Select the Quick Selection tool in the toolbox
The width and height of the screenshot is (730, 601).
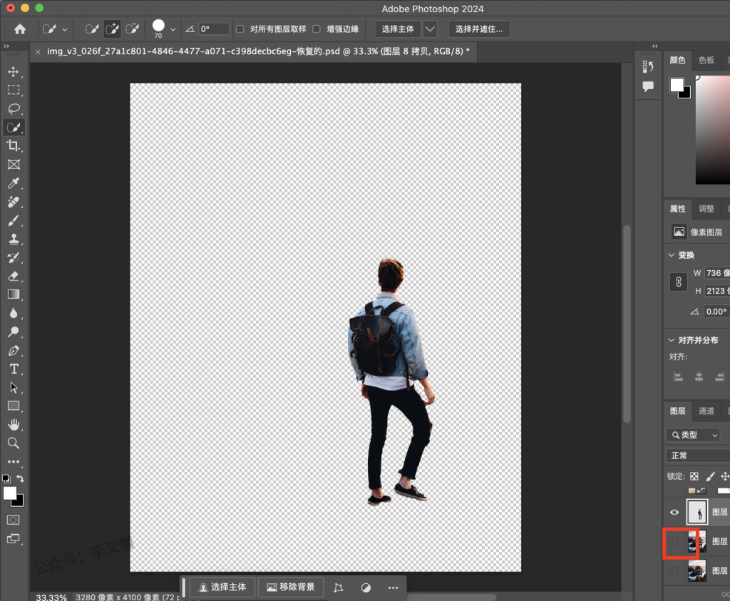coord(14,127)
